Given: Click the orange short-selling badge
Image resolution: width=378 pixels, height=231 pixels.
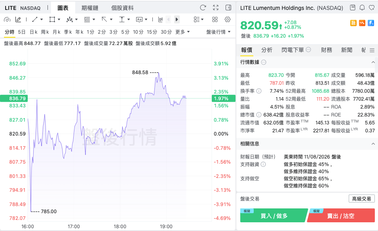Looking at the screenshot, I should (x=362, y=23).
